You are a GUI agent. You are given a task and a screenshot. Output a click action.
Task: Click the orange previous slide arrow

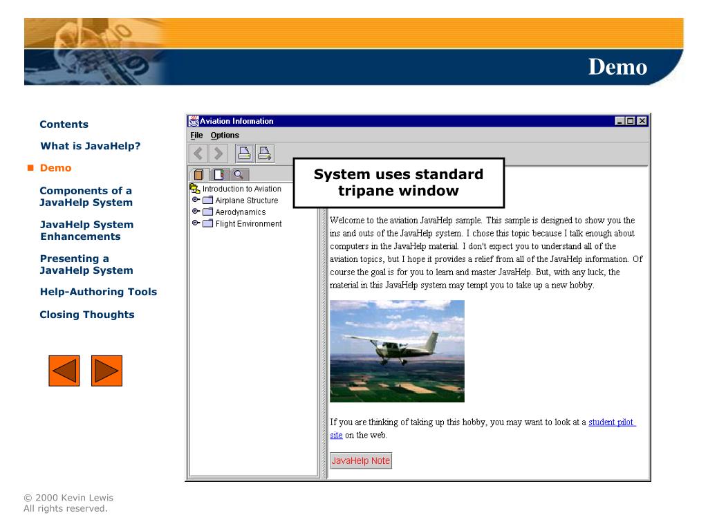coord(64,371)
